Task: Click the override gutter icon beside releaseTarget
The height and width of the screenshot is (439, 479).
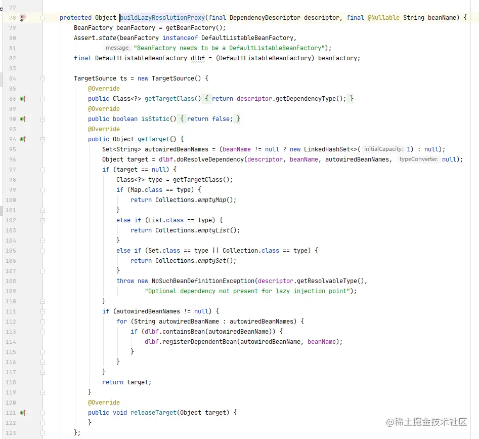Action: coord(23,413)
